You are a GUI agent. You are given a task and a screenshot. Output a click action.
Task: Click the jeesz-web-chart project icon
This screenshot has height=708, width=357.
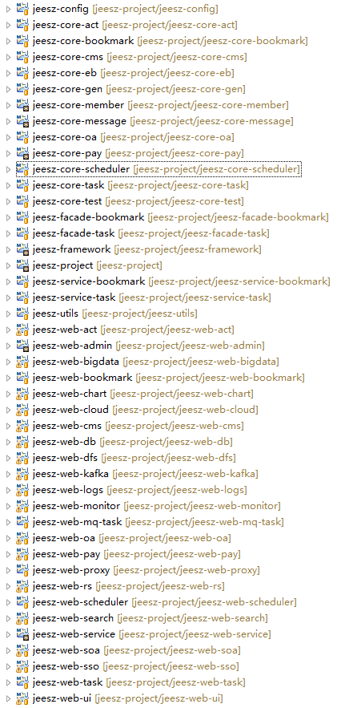coord(22,394)
